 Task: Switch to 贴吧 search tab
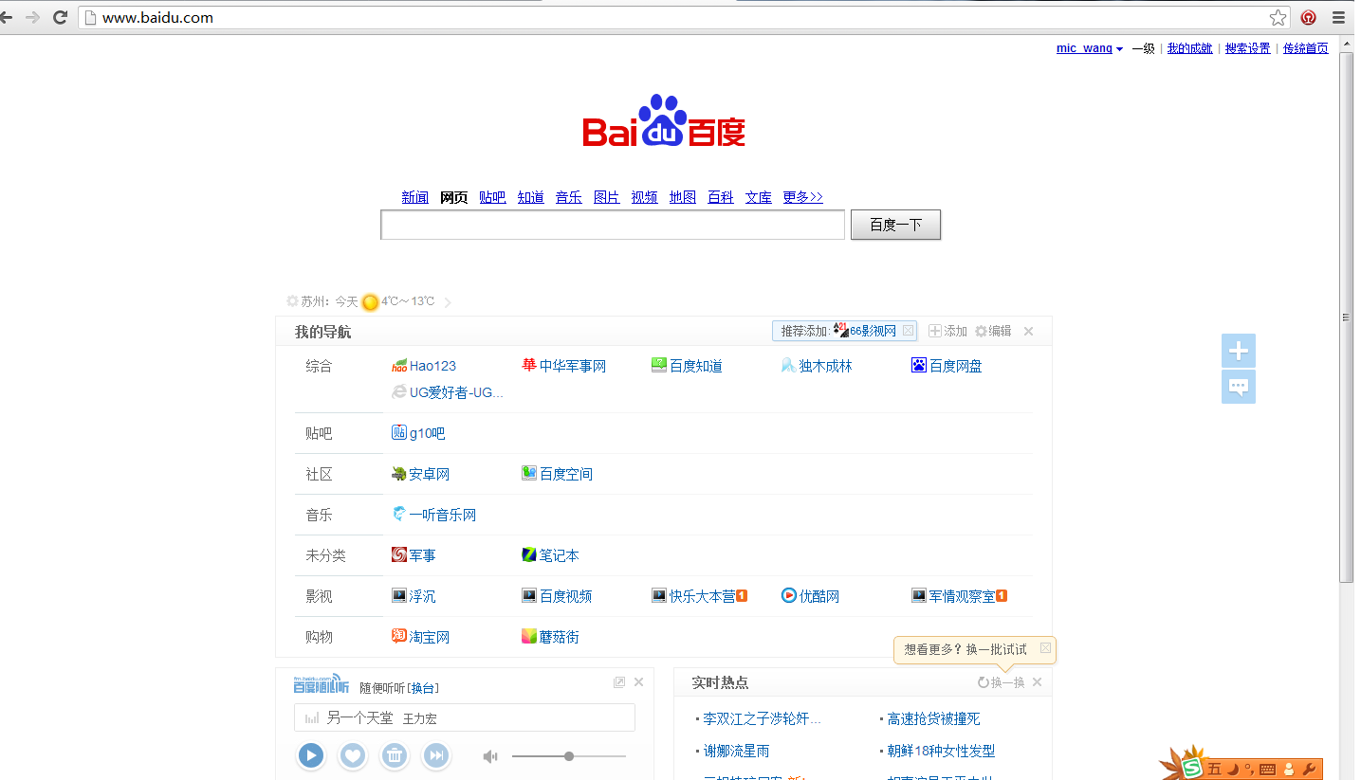point(492,197)
